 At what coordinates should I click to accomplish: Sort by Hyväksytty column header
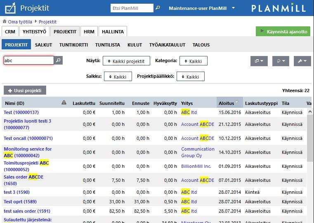click(x=165, y=103)
